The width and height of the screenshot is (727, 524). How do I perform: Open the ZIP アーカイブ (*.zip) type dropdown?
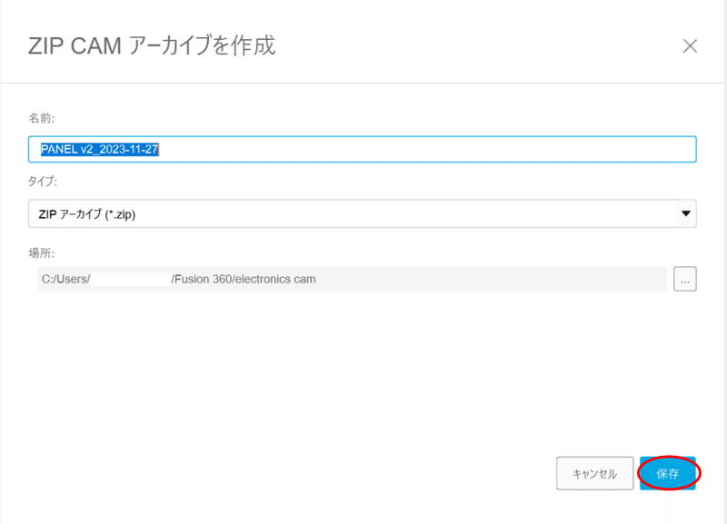click(362, 213)
